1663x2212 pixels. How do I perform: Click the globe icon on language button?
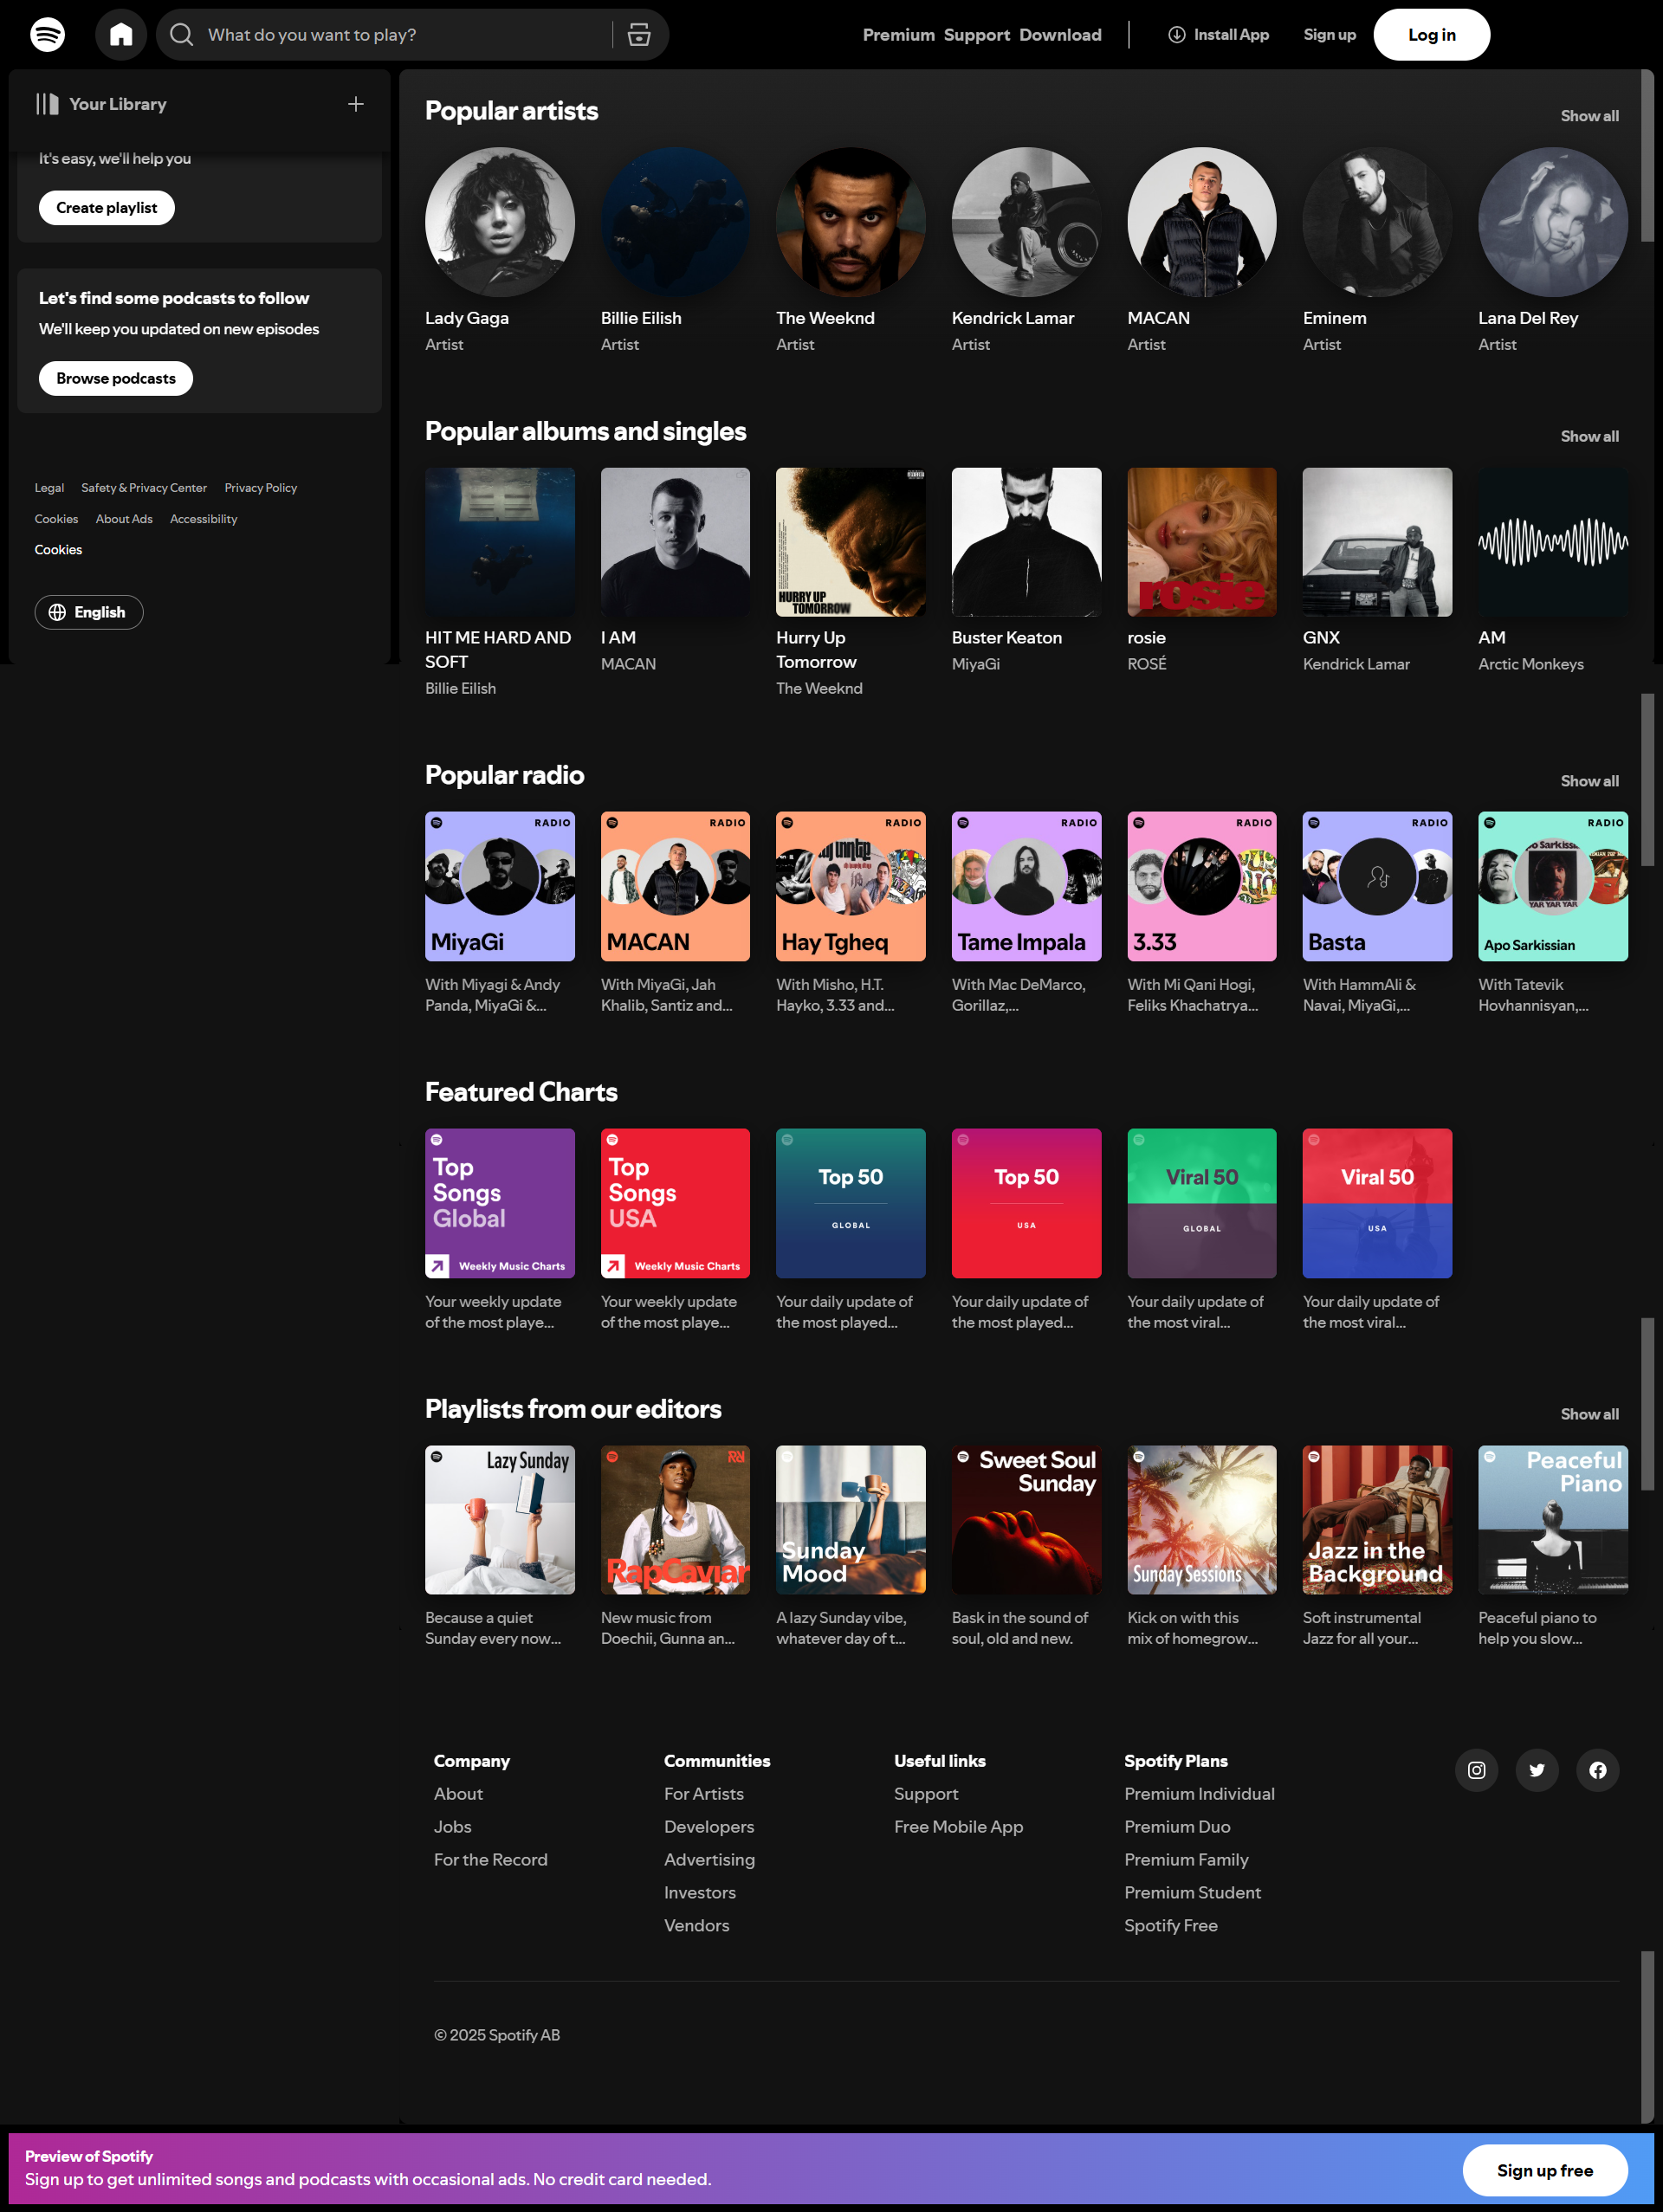click(x=58, y=612)
